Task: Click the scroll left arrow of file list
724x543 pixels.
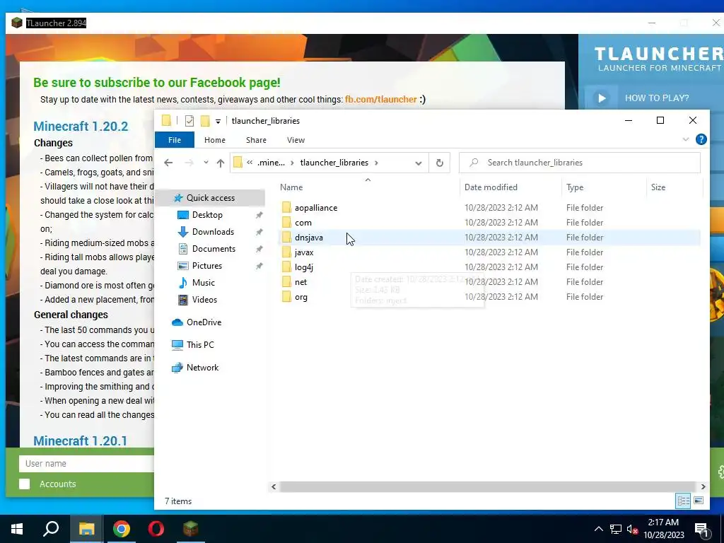Action: (274, 486)
